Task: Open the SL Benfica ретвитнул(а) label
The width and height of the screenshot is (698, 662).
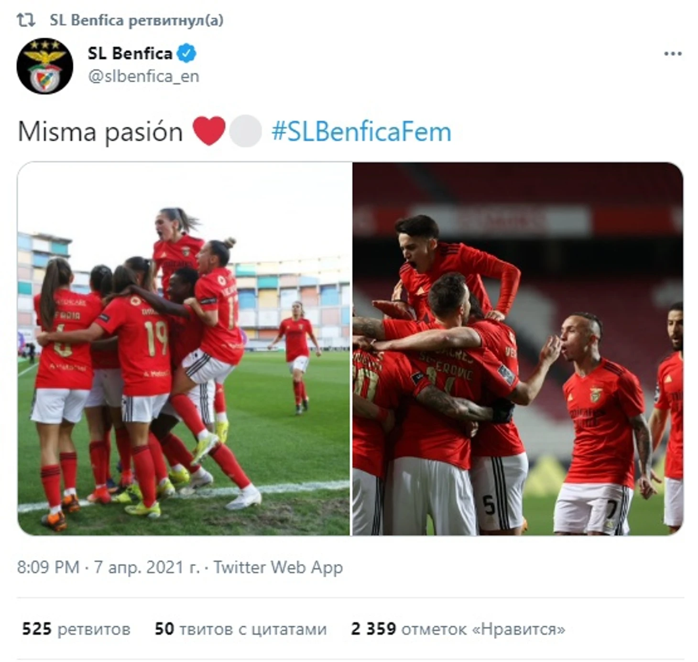Action: [x=137, y=20]
